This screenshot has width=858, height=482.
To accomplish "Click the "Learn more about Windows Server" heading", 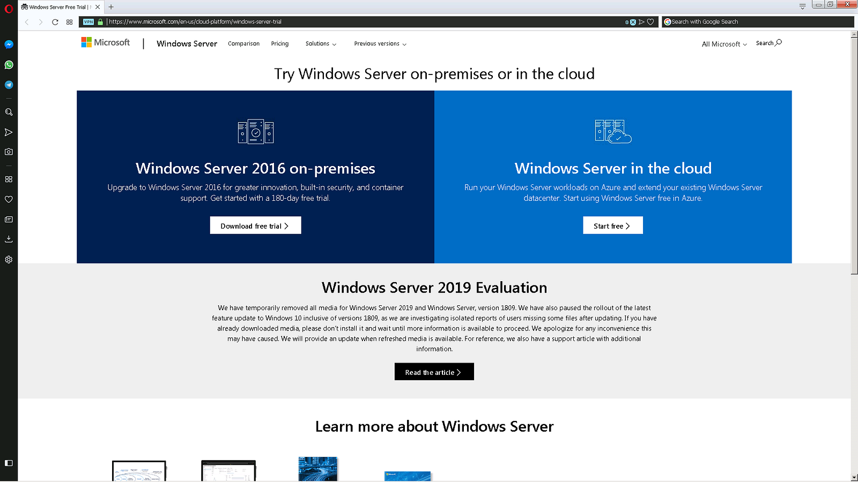I will click(x=434, y=426).
